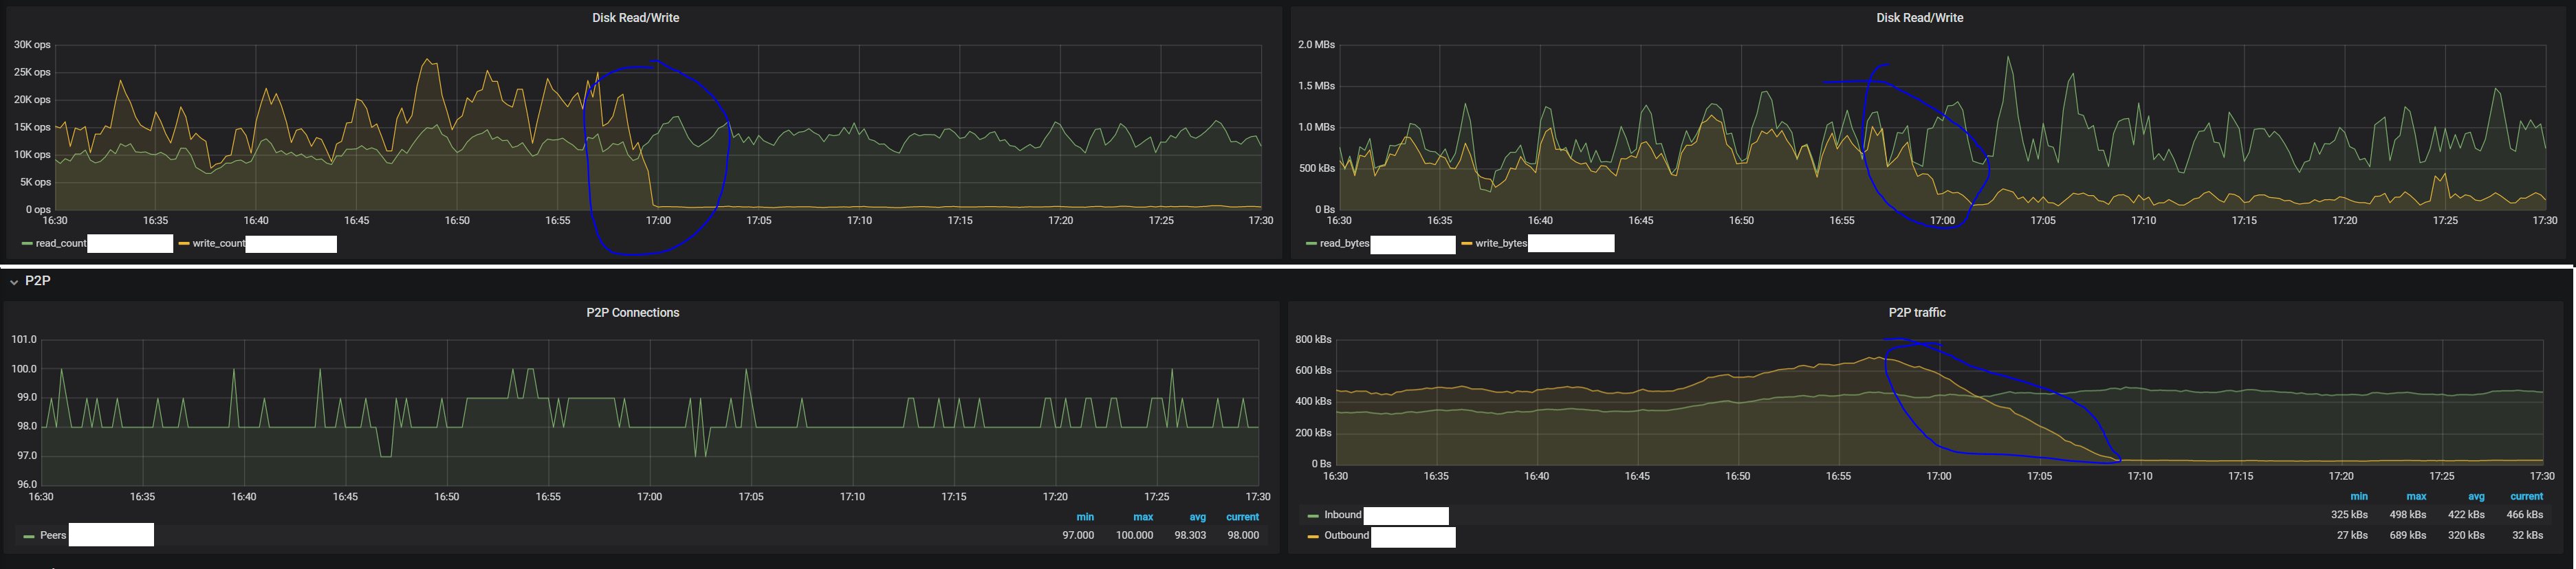This screenshot has height=569, width=2576.
Task: Toggle the read_count legend series
Action: [61, 243]
